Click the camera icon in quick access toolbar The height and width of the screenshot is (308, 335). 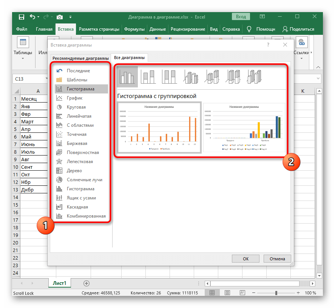coord(59,17)
